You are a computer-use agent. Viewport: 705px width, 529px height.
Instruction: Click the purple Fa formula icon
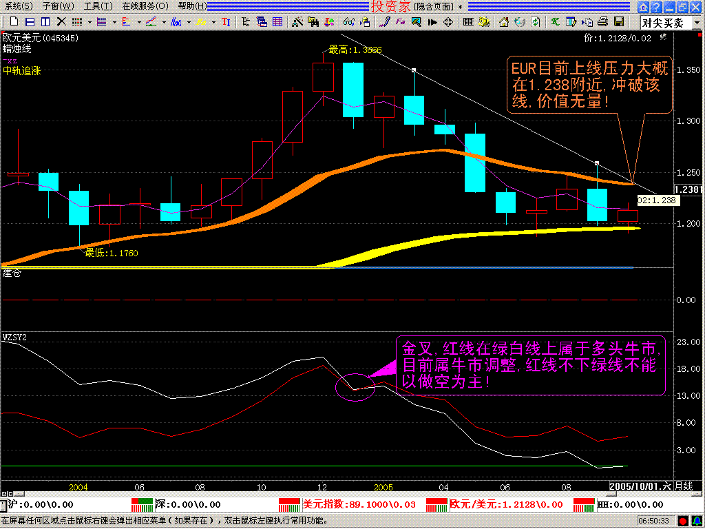(400, 21)
